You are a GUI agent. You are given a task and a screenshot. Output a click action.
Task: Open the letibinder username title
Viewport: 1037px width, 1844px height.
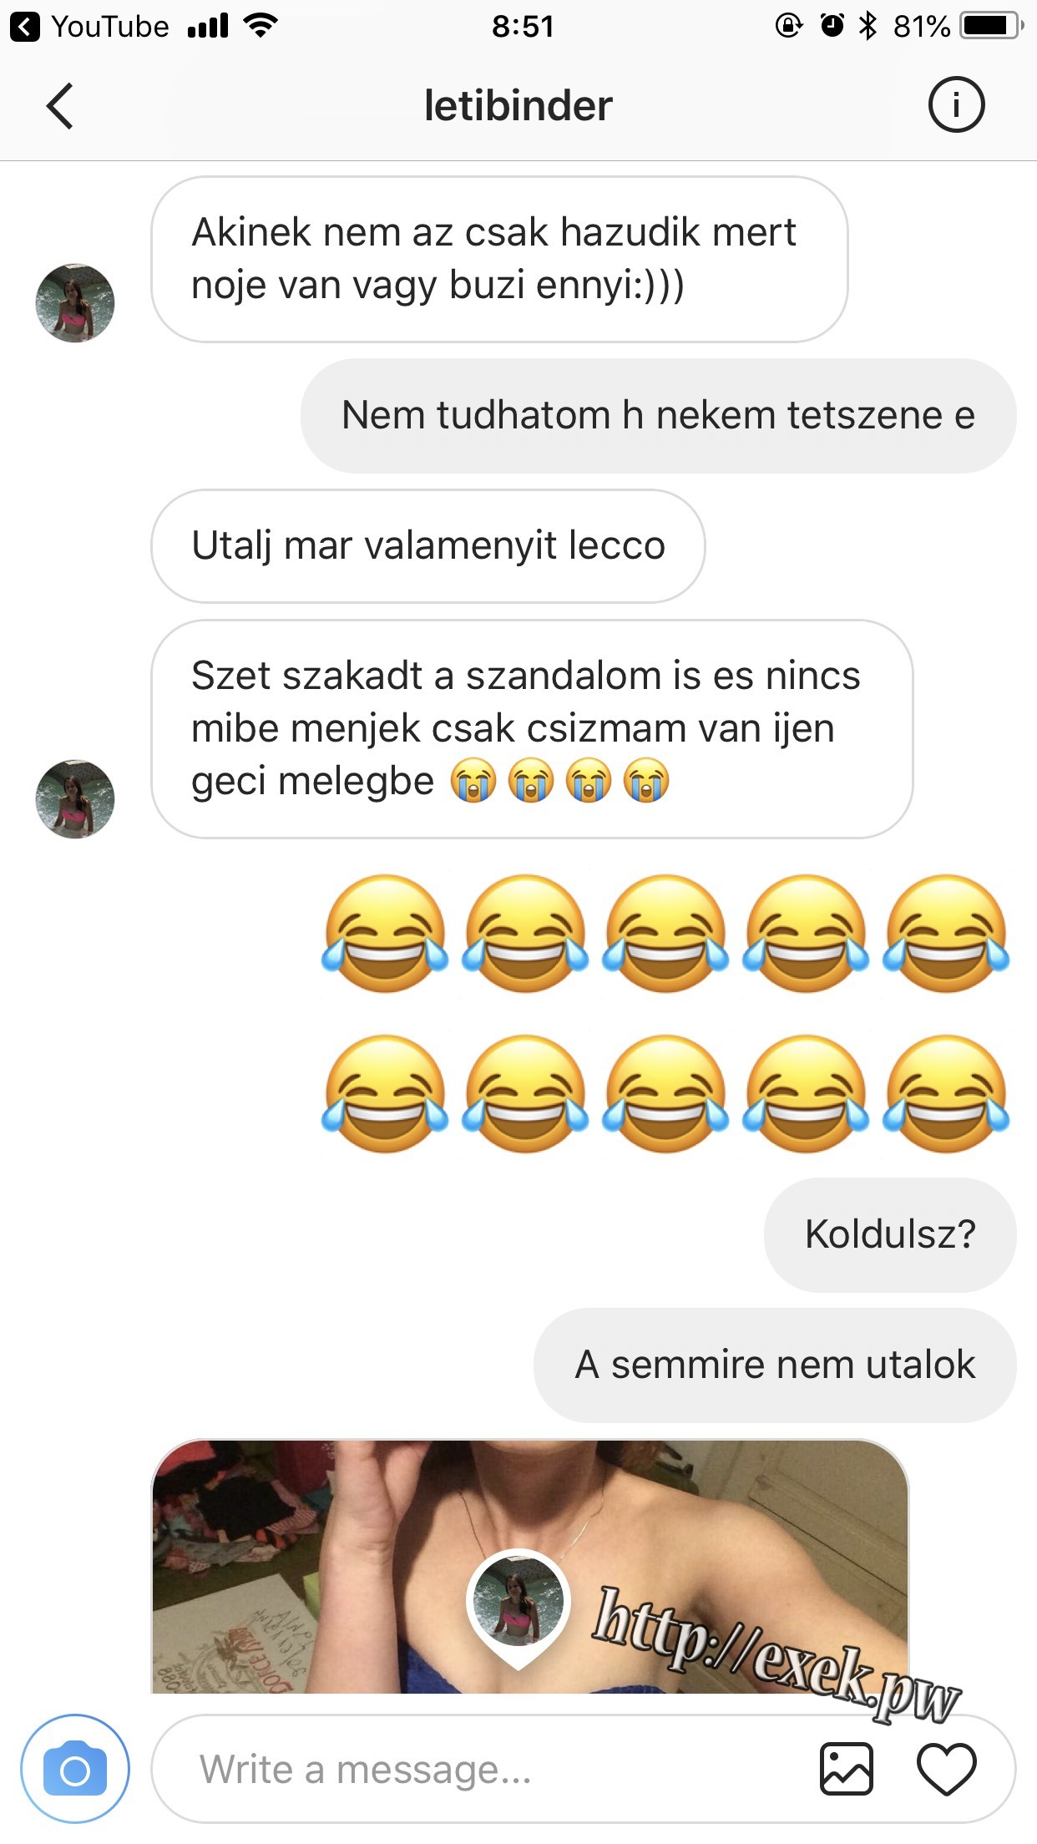[518, 106]
